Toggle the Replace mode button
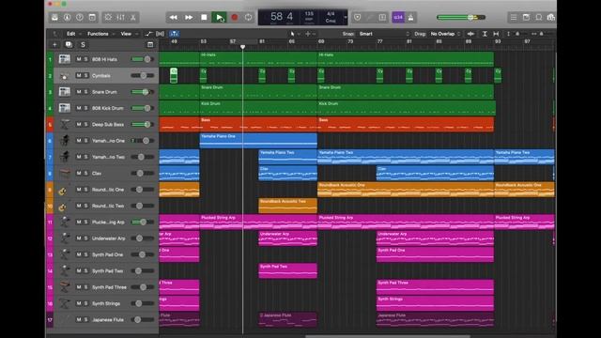Screen dimensions: 601x338 (357, 17)
